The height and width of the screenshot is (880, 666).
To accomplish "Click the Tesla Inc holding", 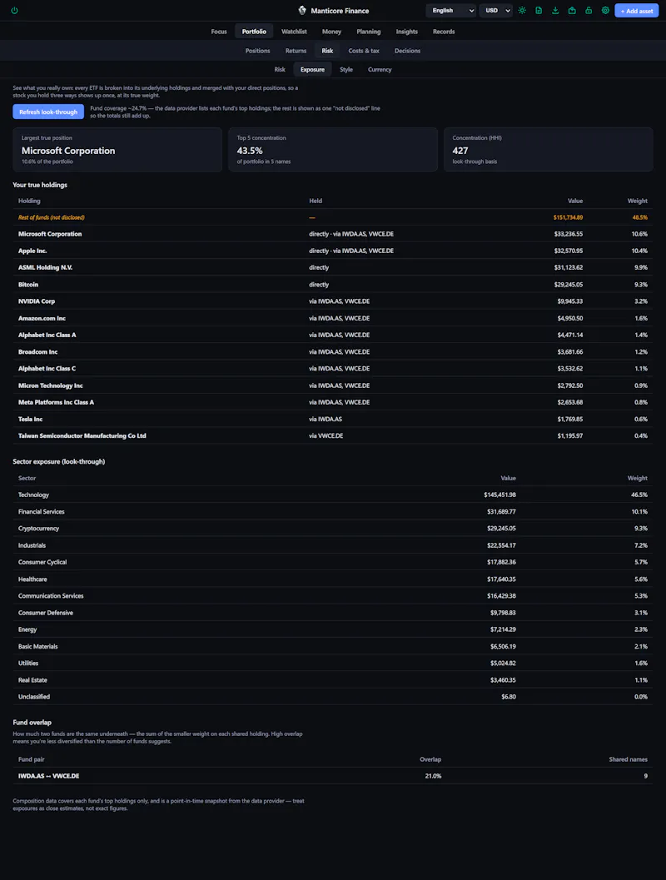I will 30,420.
